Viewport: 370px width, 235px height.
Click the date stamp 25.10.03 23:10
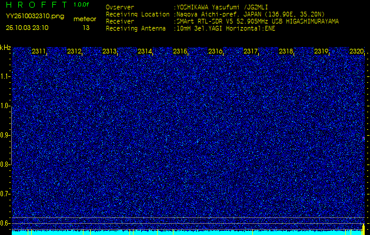27,28
